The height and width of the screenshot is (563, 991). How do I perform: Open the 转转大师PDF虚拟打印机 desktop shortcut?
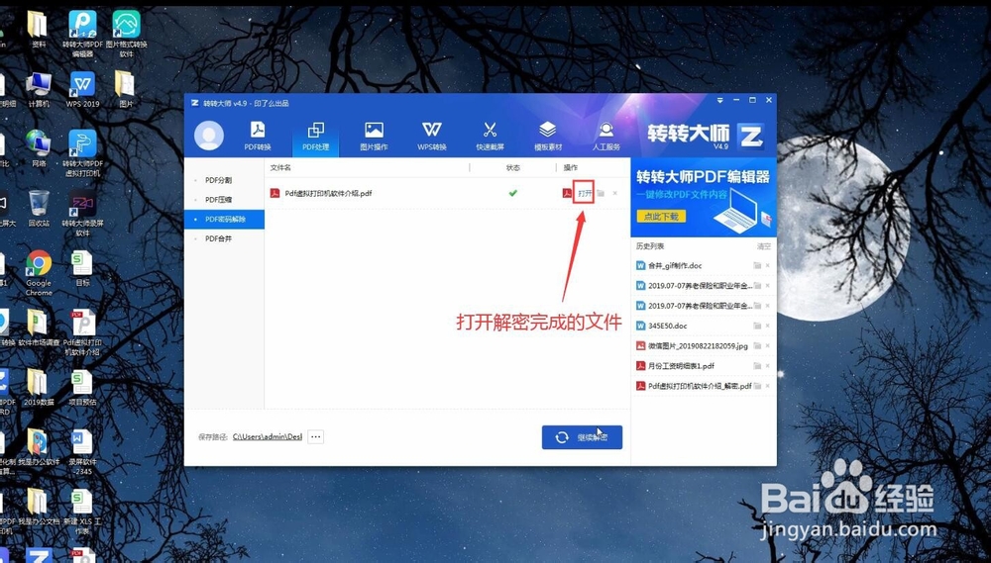pyautogui.click(x=82, y=152)
